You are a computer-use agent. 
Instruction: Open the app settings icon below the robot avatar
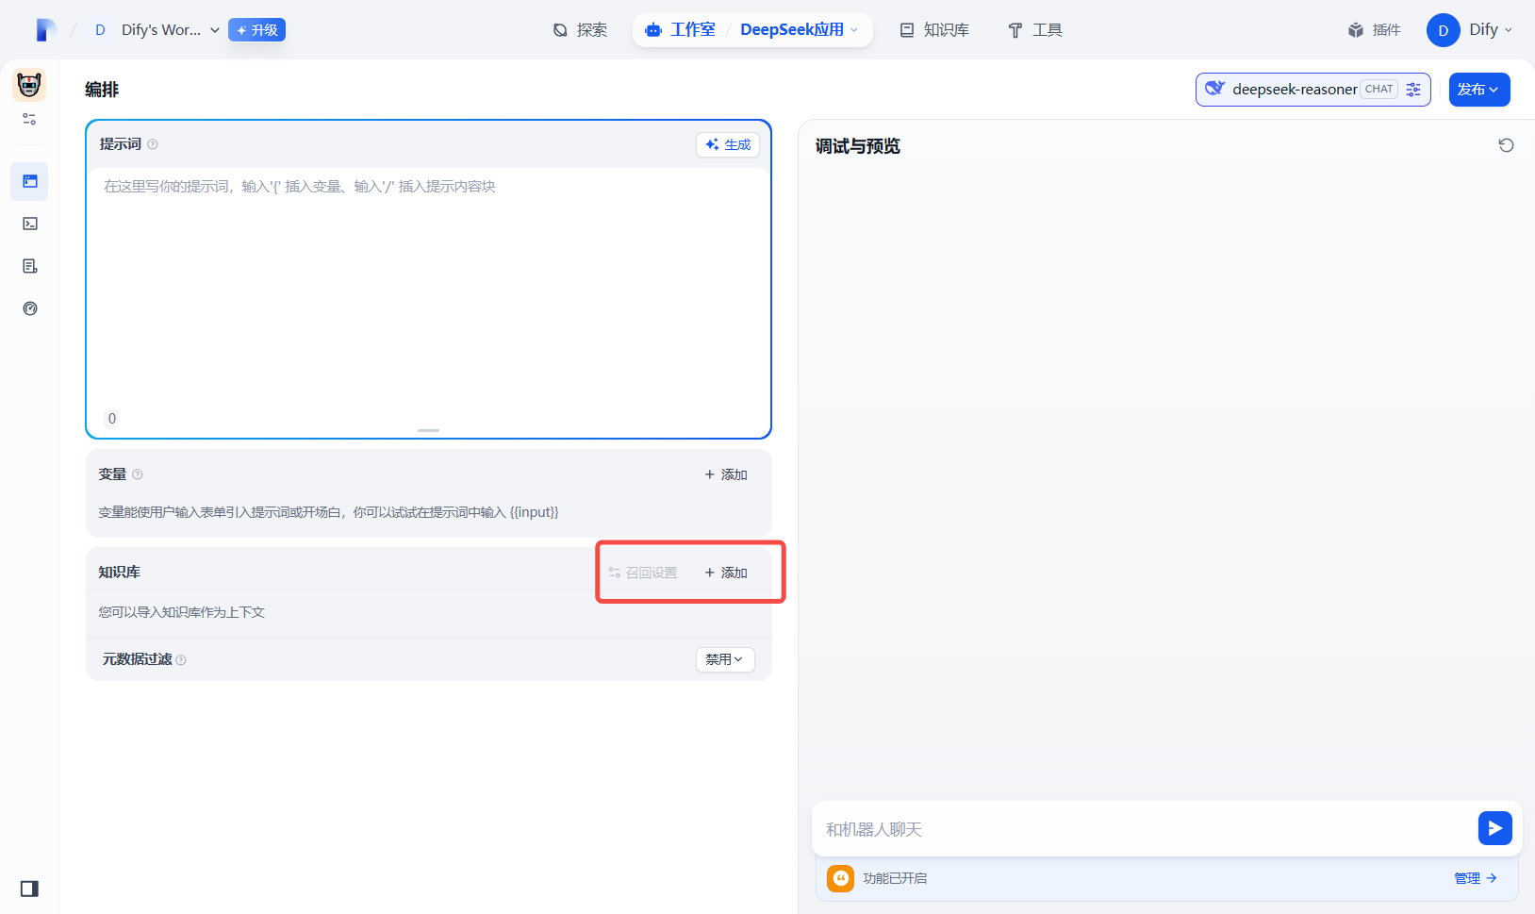(x=29, y=119)
